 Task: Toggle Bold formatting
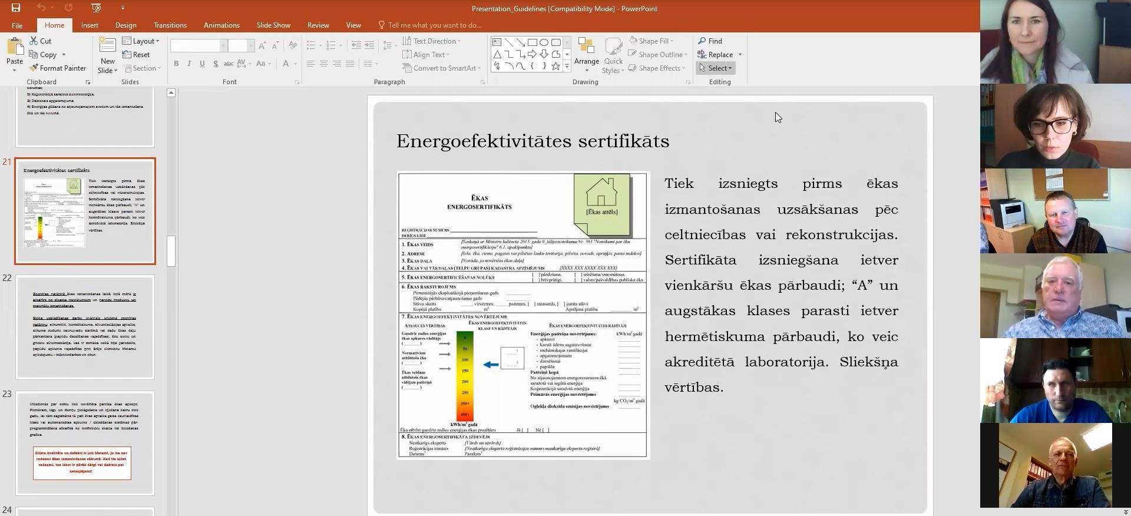point(176,64)
